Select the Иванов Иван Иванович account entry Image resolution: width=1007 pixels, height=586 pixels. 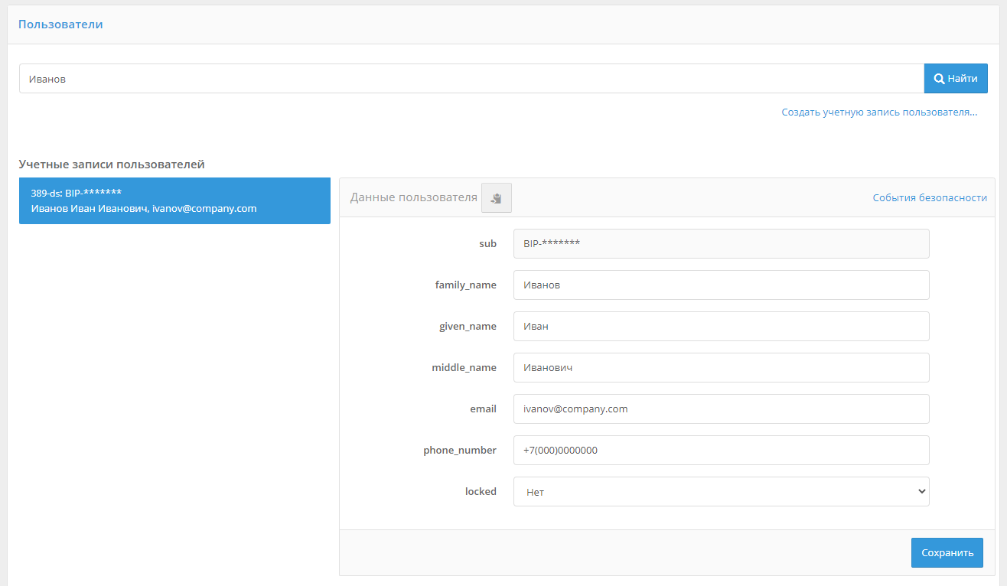point(174,200)
